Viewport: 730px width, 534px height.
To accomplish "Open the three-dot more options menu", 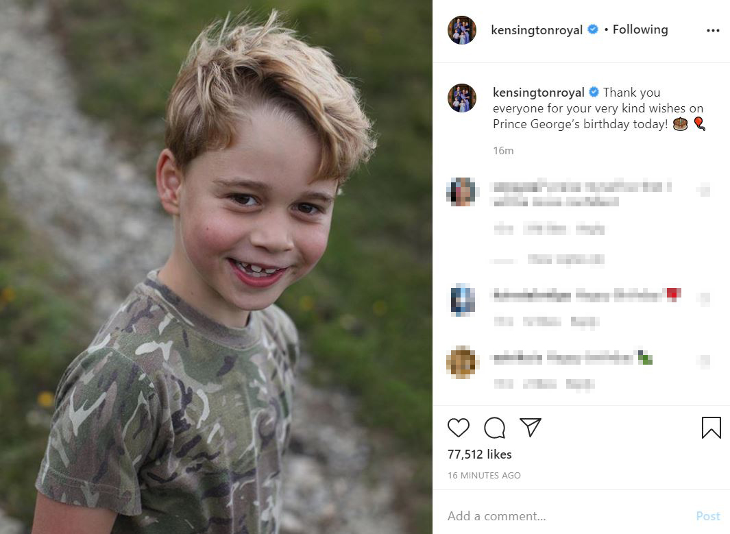I will tap(713, 30).
